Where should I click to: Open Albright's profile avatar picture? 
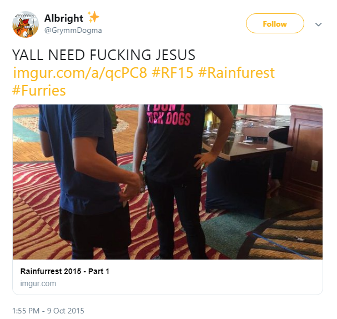click(x=26, y=24)
